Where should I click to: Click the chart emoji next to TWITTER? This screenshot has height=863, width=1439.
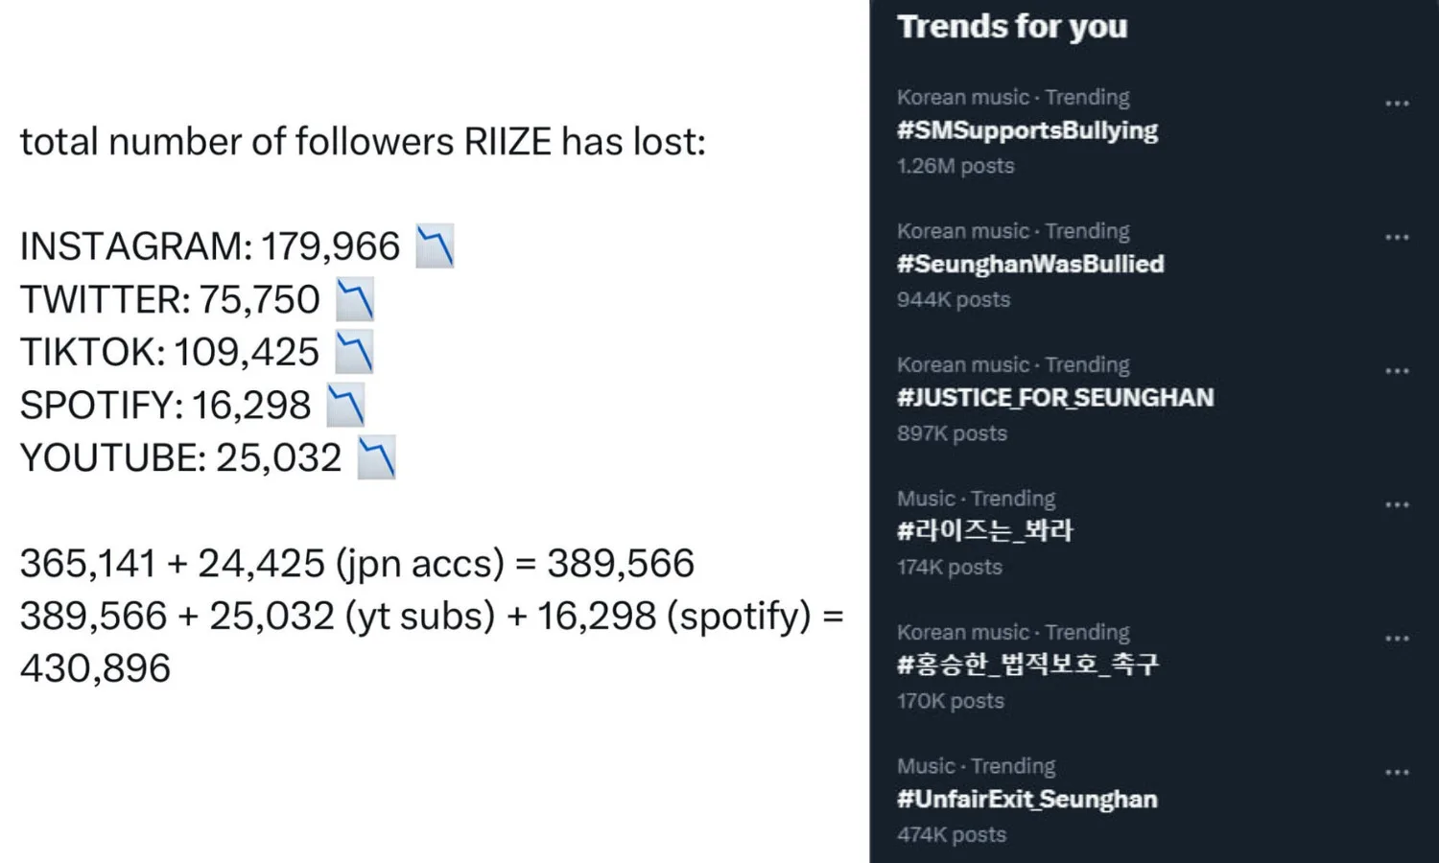click(354, 300)
